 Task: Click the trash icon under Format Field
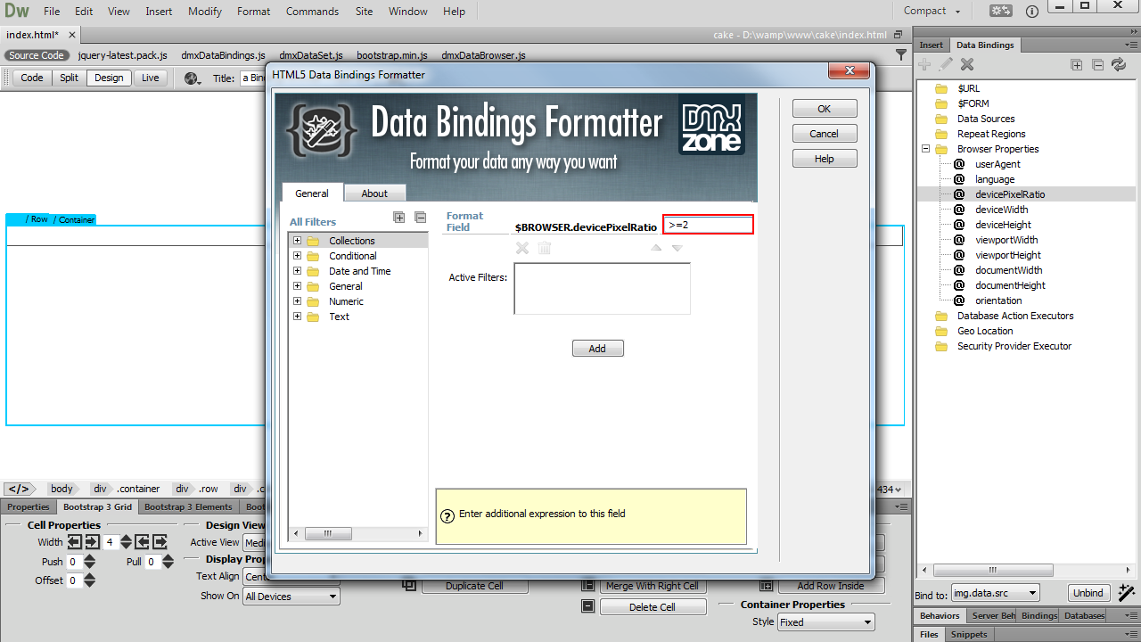click(x=545, y=248)
